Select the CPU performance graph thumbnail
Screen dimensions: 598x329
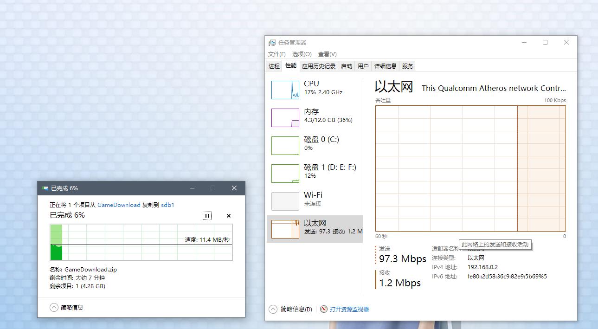[285, 90]
